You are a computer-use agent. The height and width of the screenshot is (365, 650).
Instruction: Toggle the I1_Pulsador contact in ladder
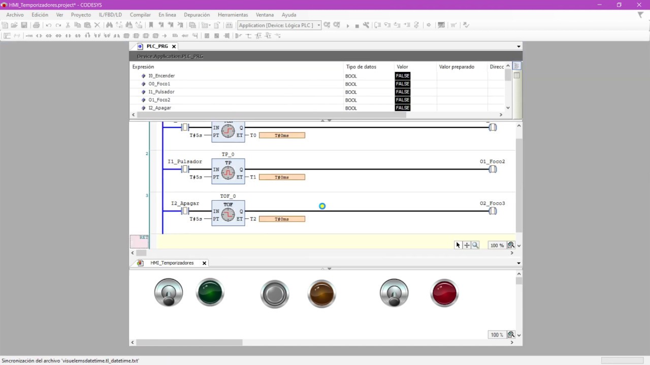click(x=185, y=169)
